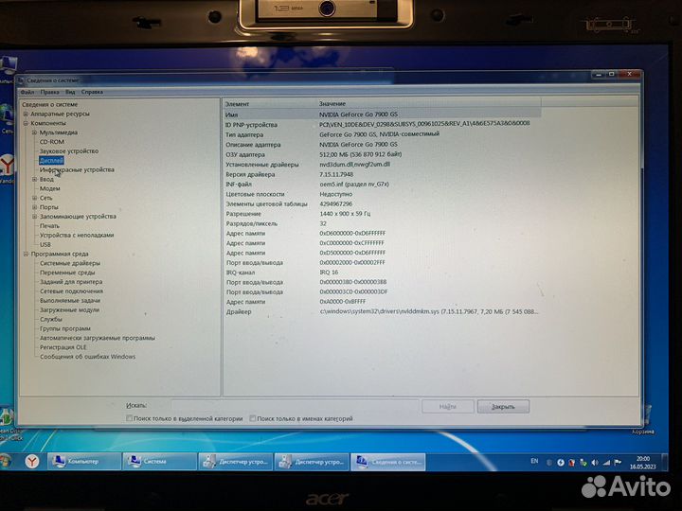Click the Закрыть button

click(x=503, y=406)
